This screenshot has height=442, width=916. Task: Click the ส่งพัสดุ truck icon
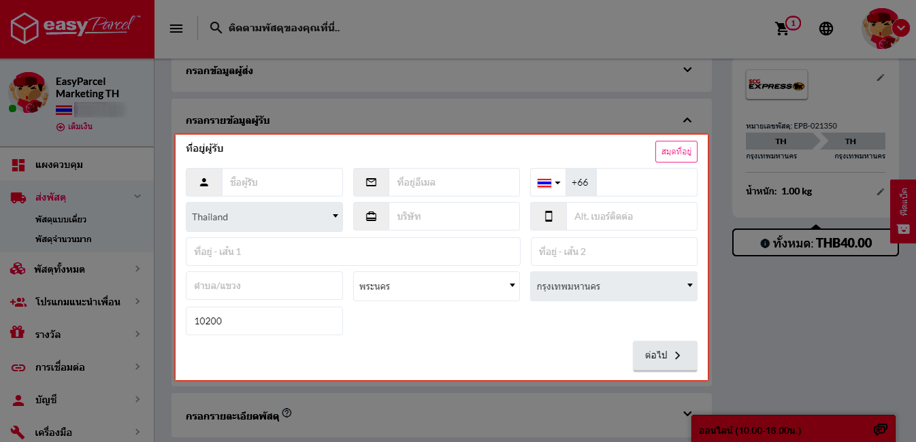click(18, 197)
